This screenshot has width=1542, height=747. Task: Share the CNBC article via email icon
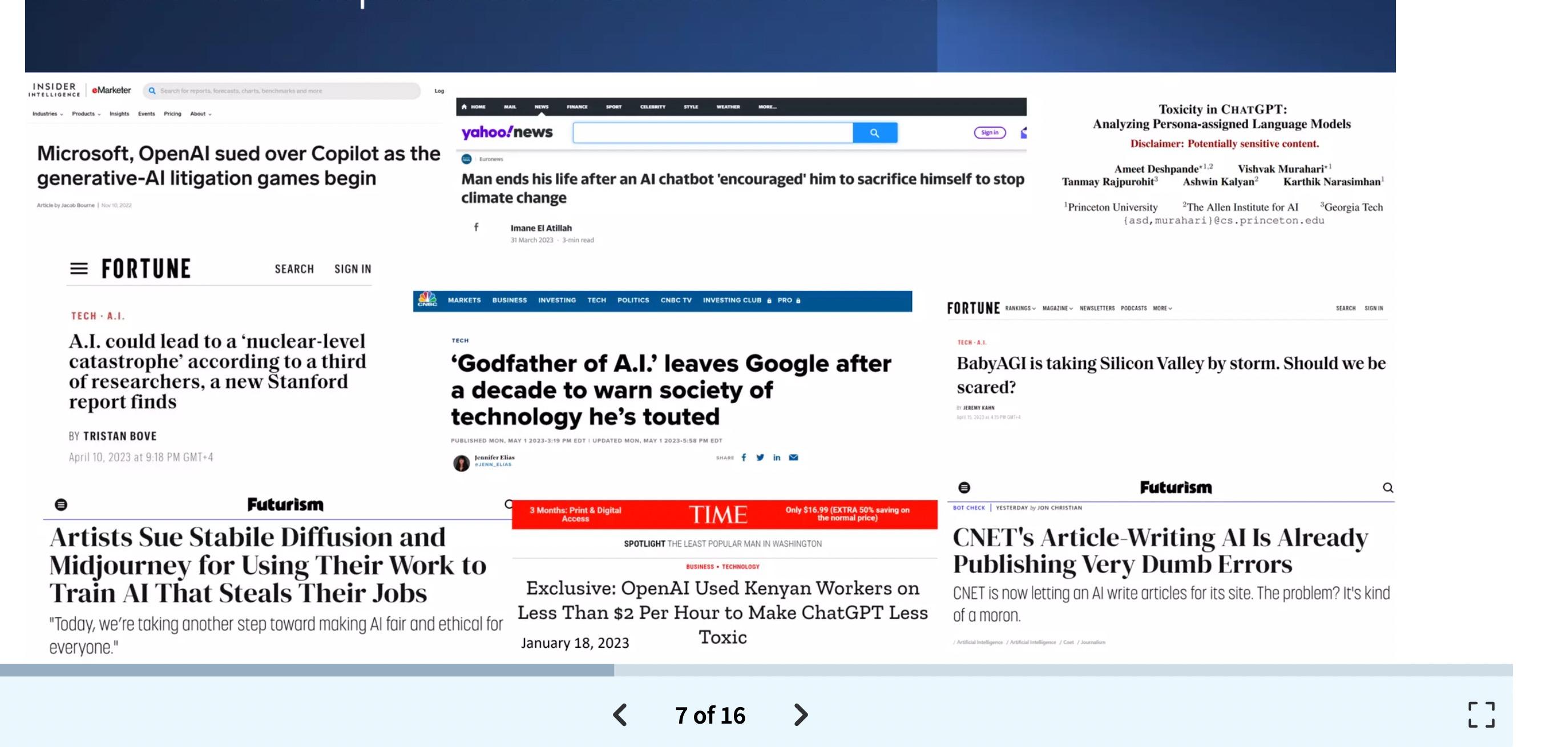(x=793, y=457)
